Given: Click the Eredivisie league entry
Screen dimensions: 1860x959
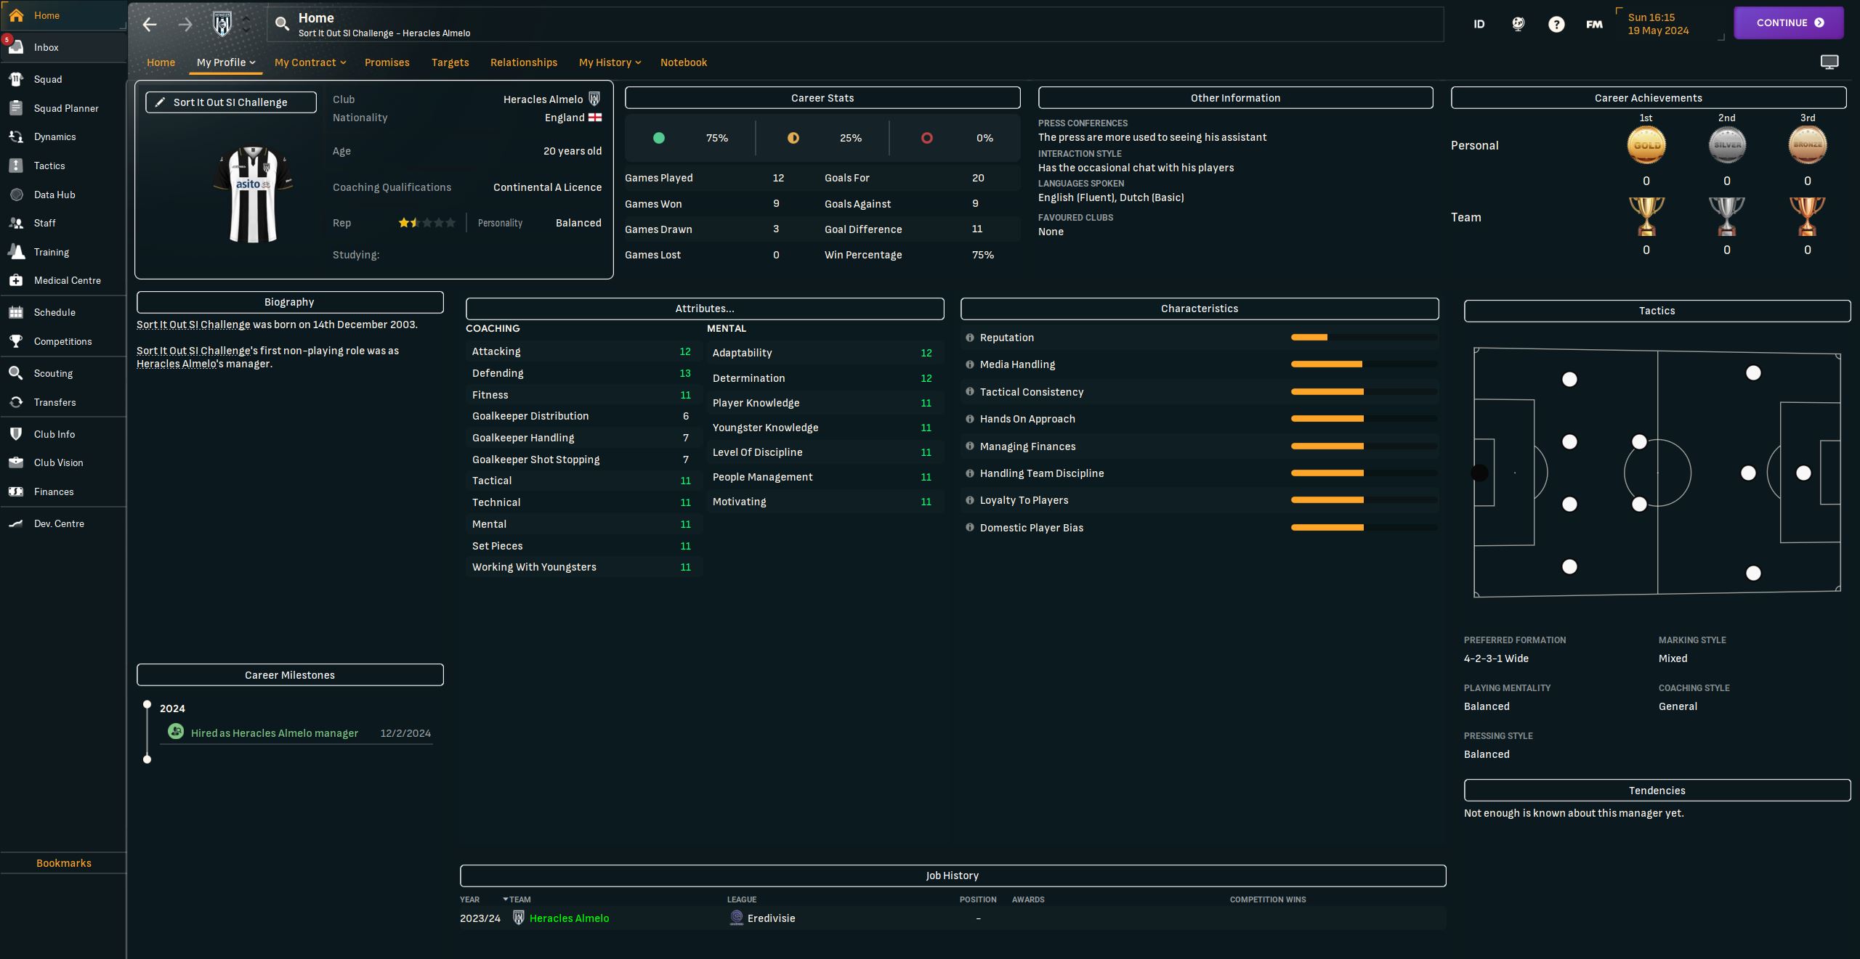Looking at the screenshot, I should (x=771, y=918).
